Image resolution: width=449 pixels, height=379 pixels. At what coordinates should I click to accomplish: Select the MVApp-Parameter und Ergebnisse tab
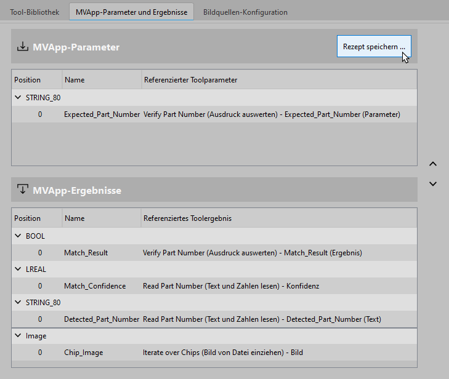click(131, 12)
